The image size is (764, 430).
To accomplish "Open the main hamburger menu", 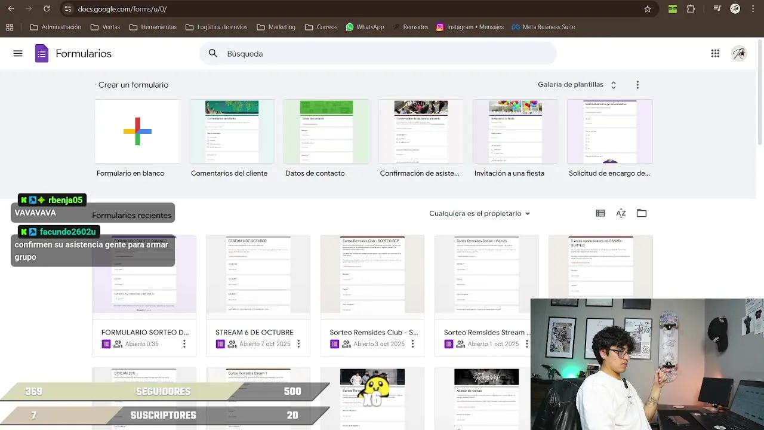I will pyautogui.click(x=18, y=54).
